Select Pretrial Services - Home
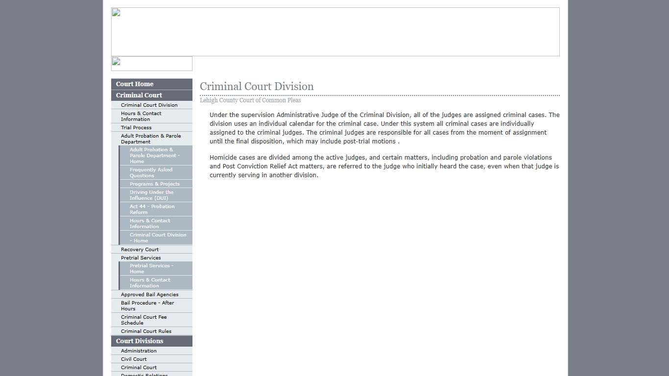 click(152, 268)
